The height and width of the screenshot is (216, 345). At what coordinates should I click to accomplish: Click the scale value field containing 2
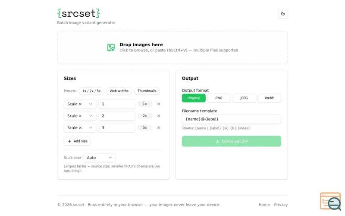point(116,116)
